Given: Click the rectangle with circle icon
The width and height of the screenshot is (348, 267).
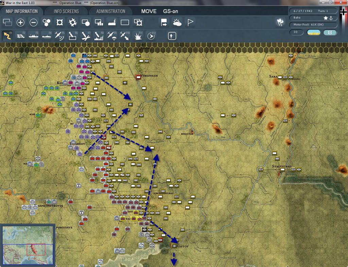Looking at the screenshot, I should 86,22.
